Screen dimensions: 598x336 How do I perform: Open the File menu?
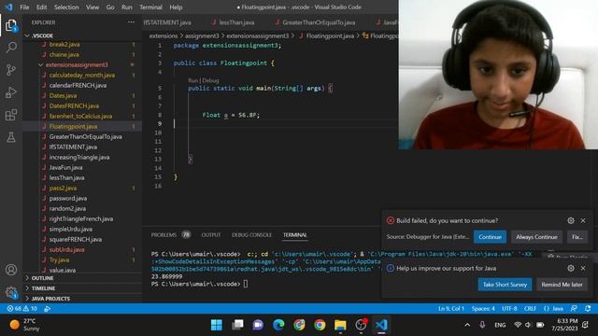pos(24,7)
